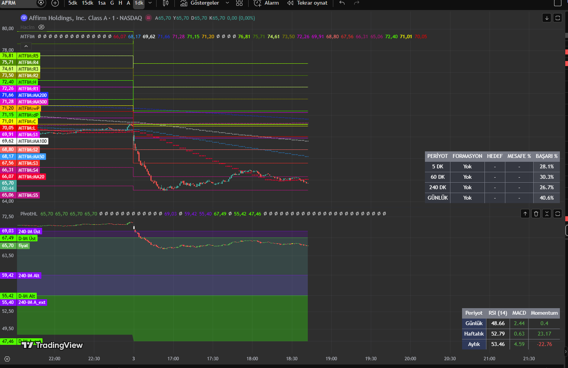The width and height of the screenshot is (568, 368).
Task: Choose the H weekly timeframe
Action: [x=120, y=3]
